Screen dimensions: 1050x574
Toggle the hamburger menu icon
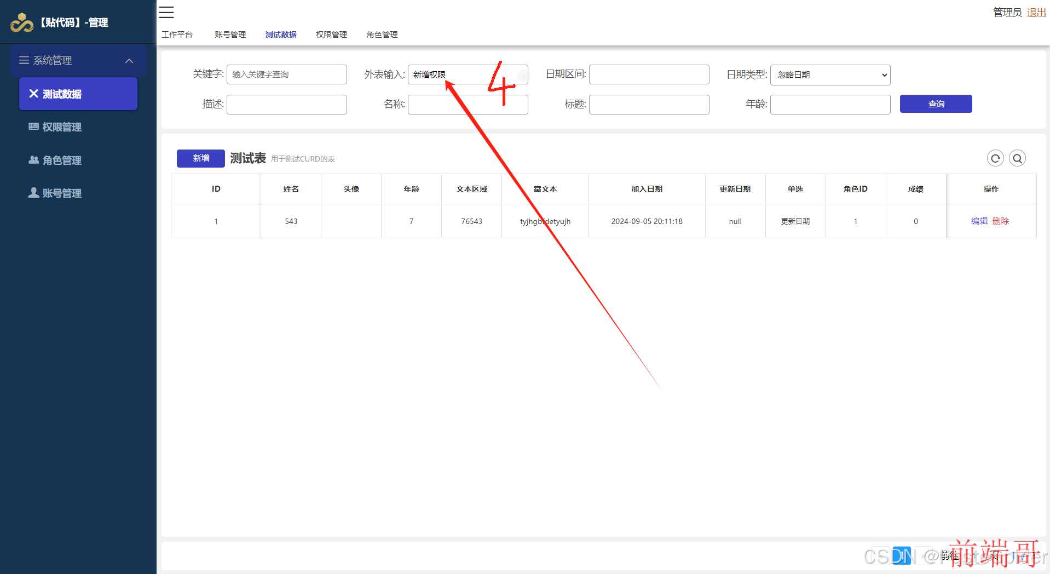tap(166, 12)
